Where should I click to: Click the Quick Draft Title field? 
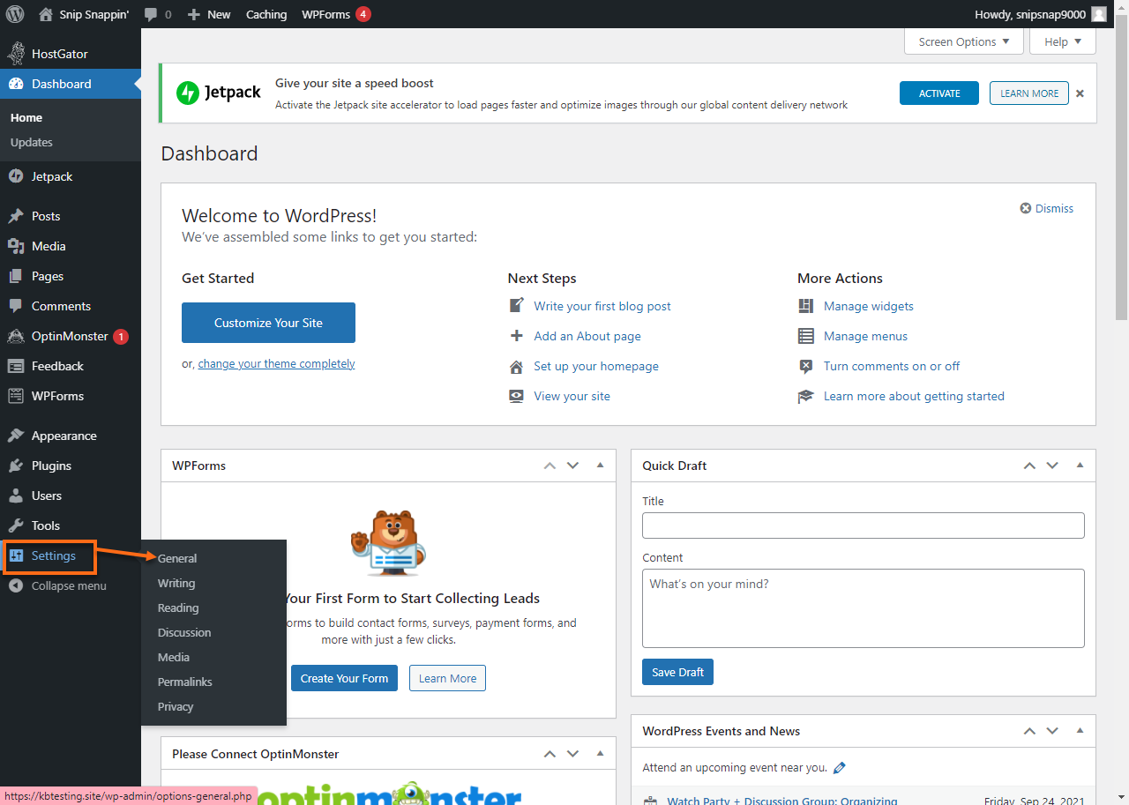click(x=863, y=525)
